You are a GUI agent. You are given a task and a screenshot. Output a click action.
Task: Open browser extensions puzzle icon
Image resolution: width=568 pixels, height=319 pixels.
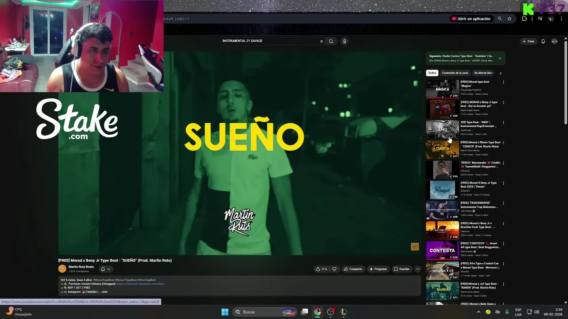coord(525,19)
